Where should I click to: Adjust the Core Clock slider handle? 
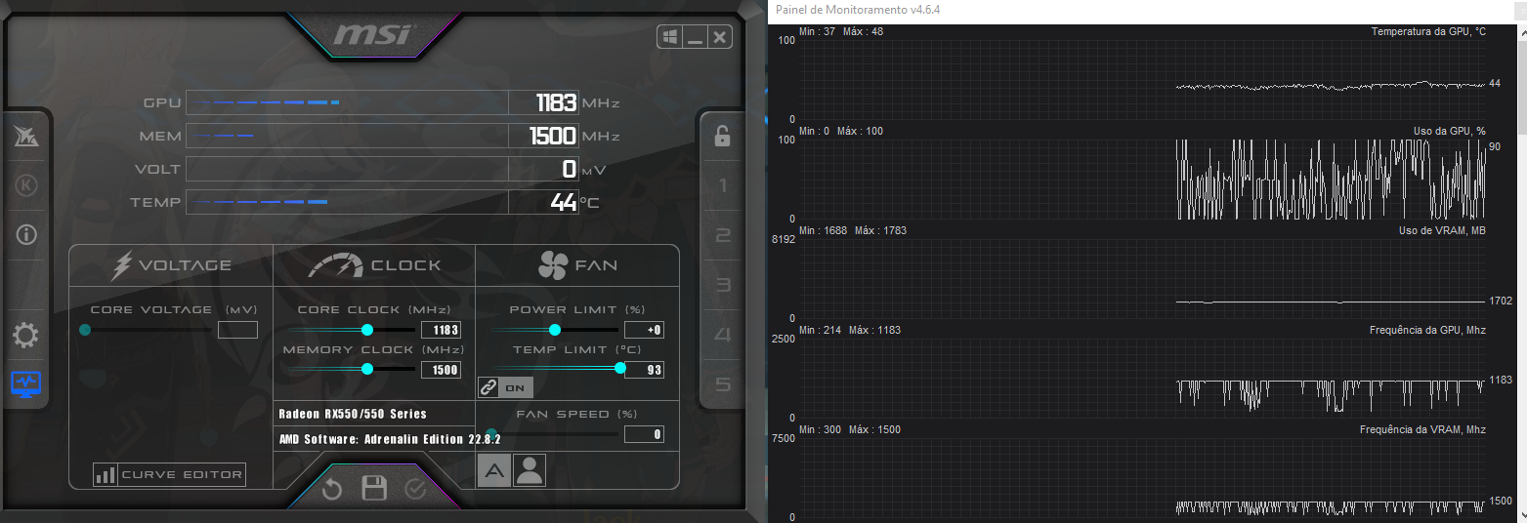pos(367,330)
